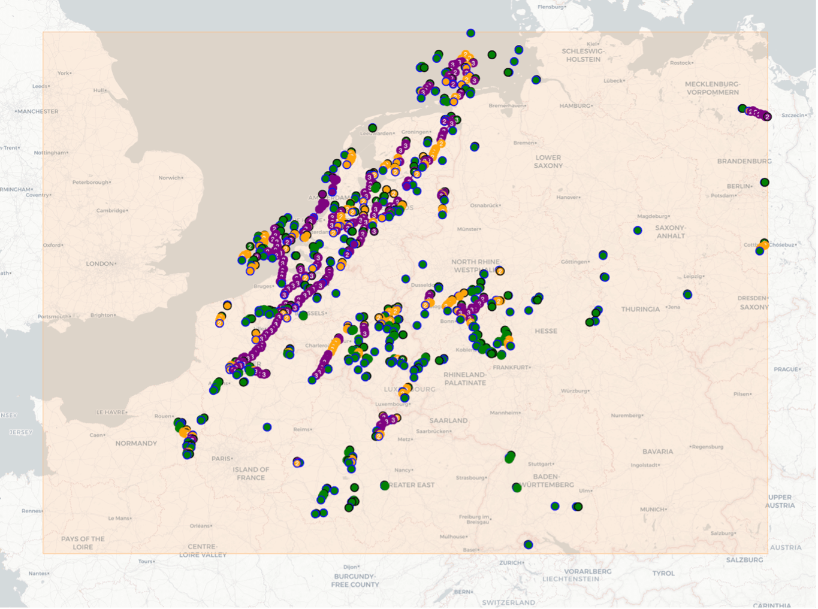Select the green marker left of Greater East label

tap(385, 486)
